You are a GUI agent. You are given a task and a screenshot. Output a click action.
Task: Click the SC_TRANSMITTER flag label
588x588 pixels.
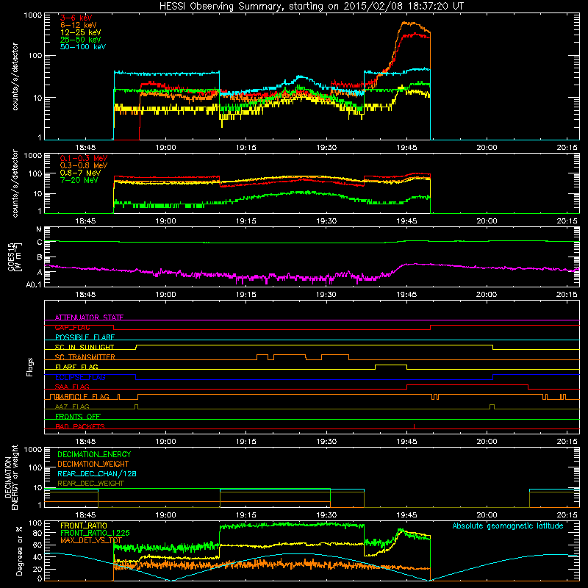pyautogui.click(x=85, y=357)
